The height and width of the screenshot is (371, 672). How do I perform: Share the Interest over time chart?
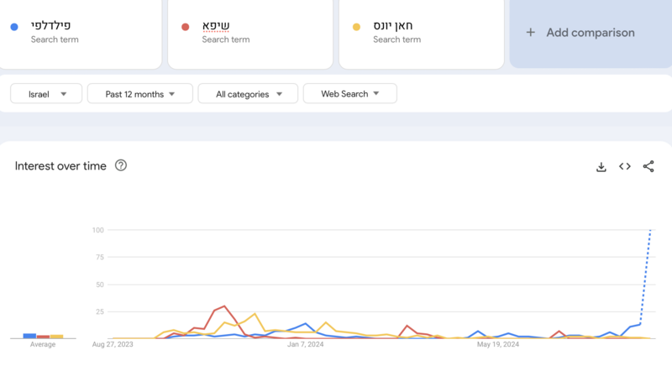pos(648,166)
